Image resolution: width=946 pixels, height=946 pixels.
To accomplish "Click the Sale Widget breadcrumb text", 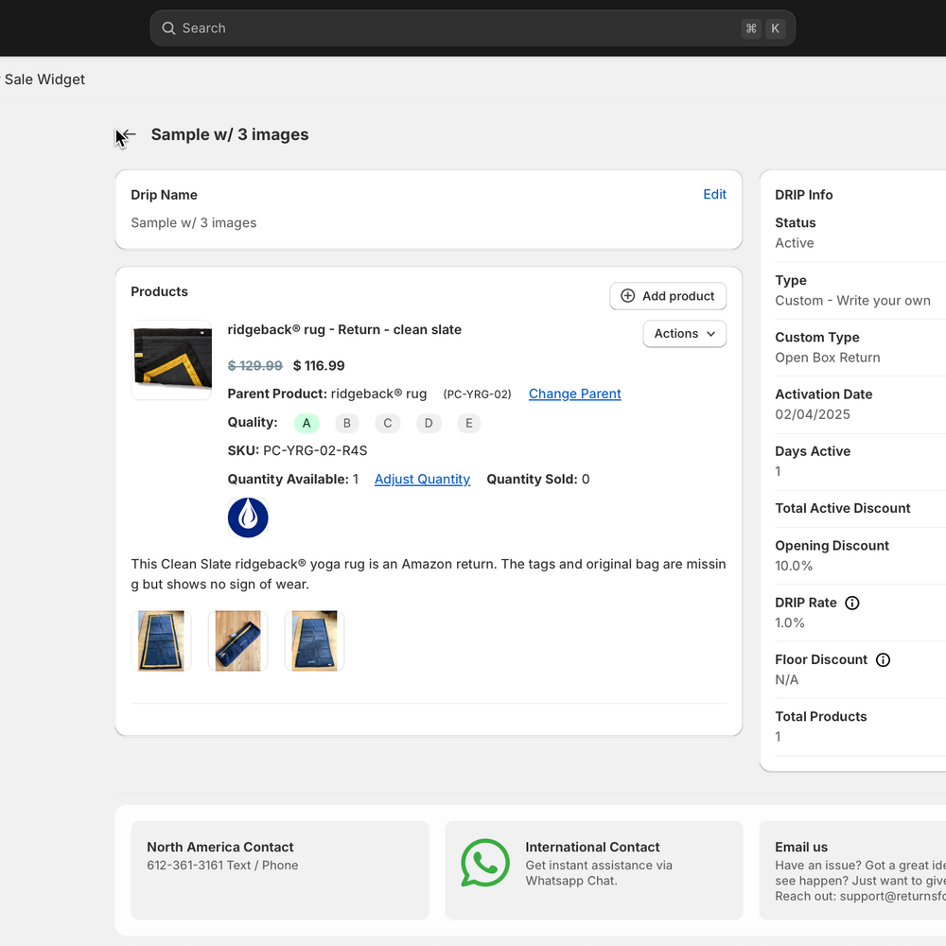I will (44, 79).
